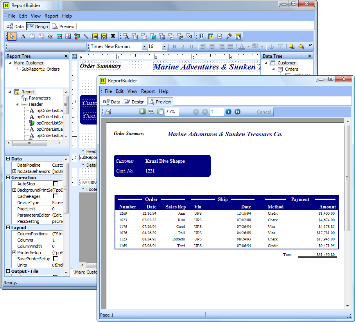This screenshot has width=355, height=322.
Task: Select the DBImage data-aware component tool
Action: click(x=162, y=36)
